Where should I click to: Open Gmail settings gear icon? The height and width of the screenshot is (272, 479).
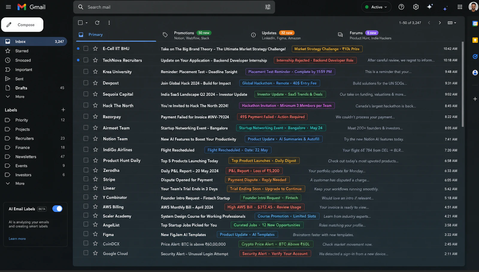416,7
